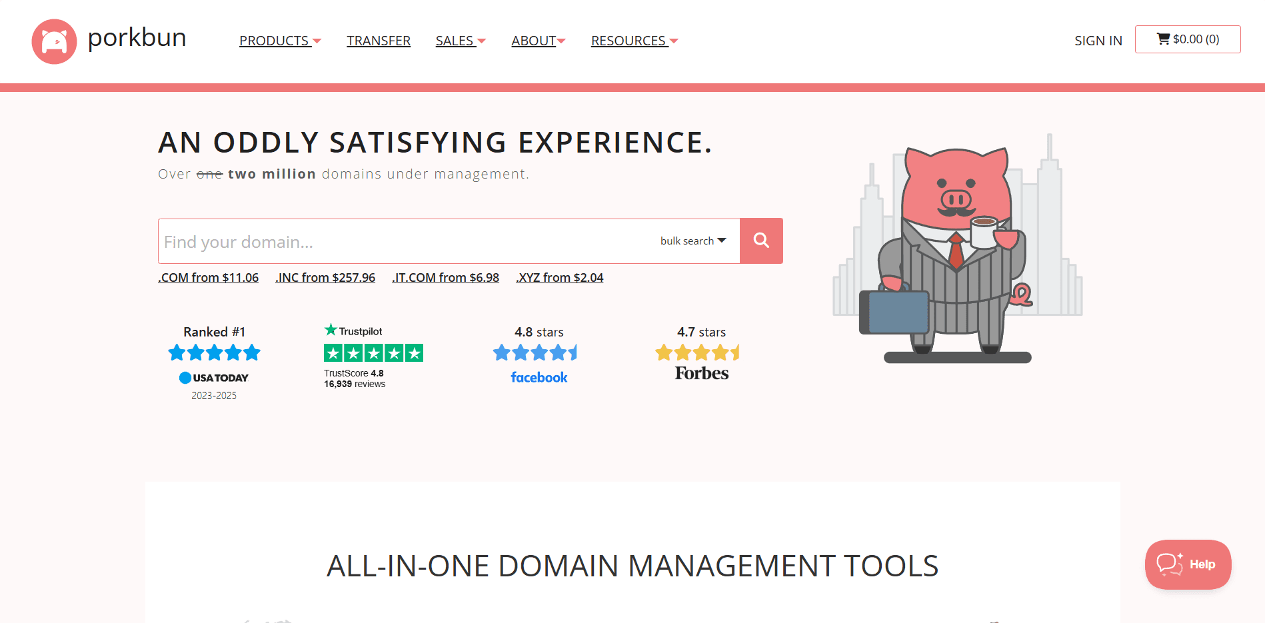Screen dimensions: 1265x623
Task: Go to the TRANSFER page
Action: [379, 41]
